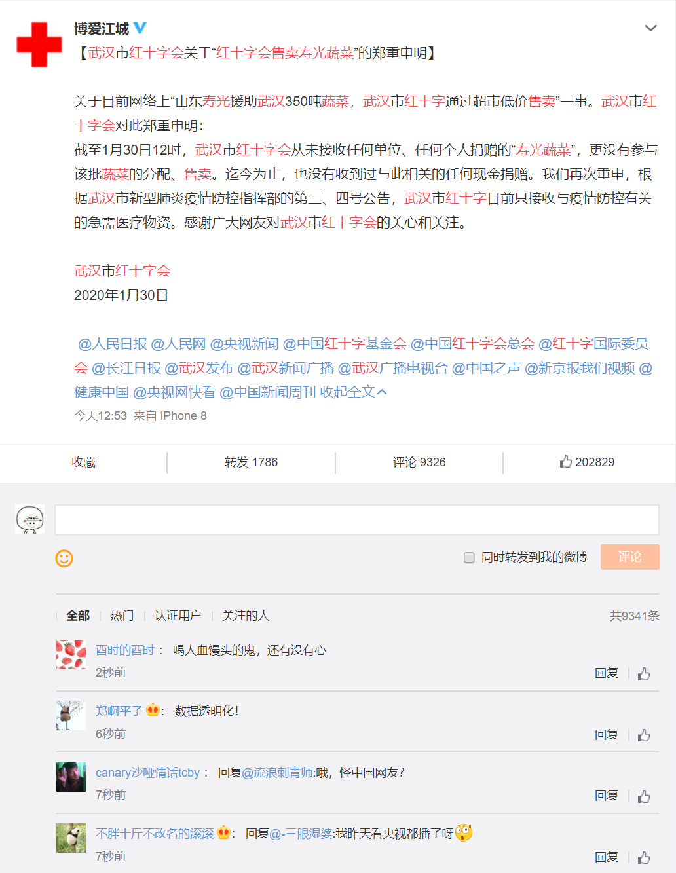Select the 全部 comments tab
The width and height of the screenshot is (676, 873).
pos(78,616)
